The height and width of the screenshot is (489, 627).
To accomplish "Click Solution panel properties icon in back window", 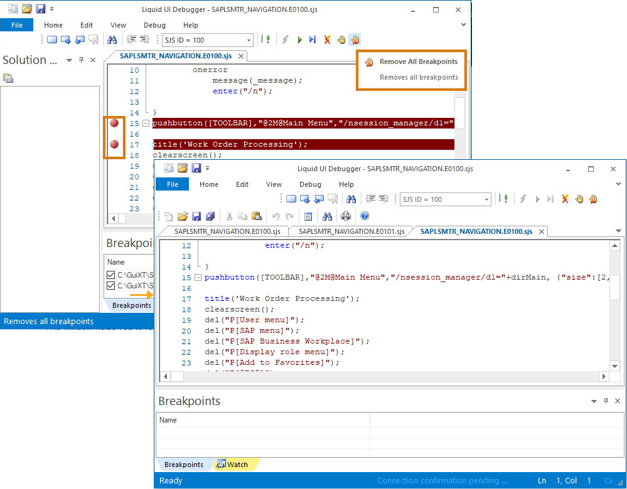I will coord(8,78).
